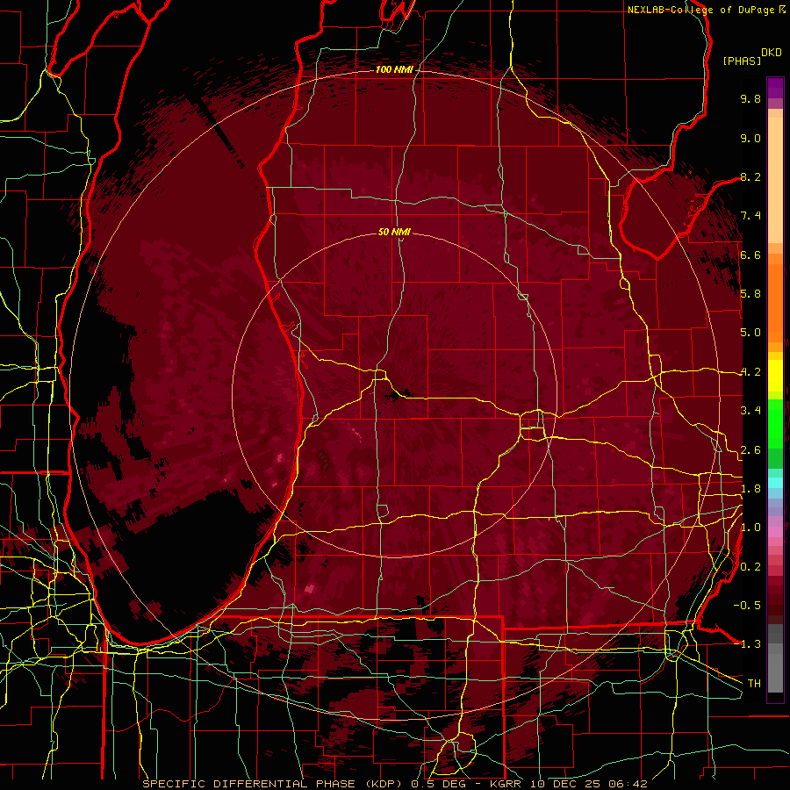Click the yellow segment of the color bar
Viewport: 790px width, 790px height.
[x=775, y=376]
